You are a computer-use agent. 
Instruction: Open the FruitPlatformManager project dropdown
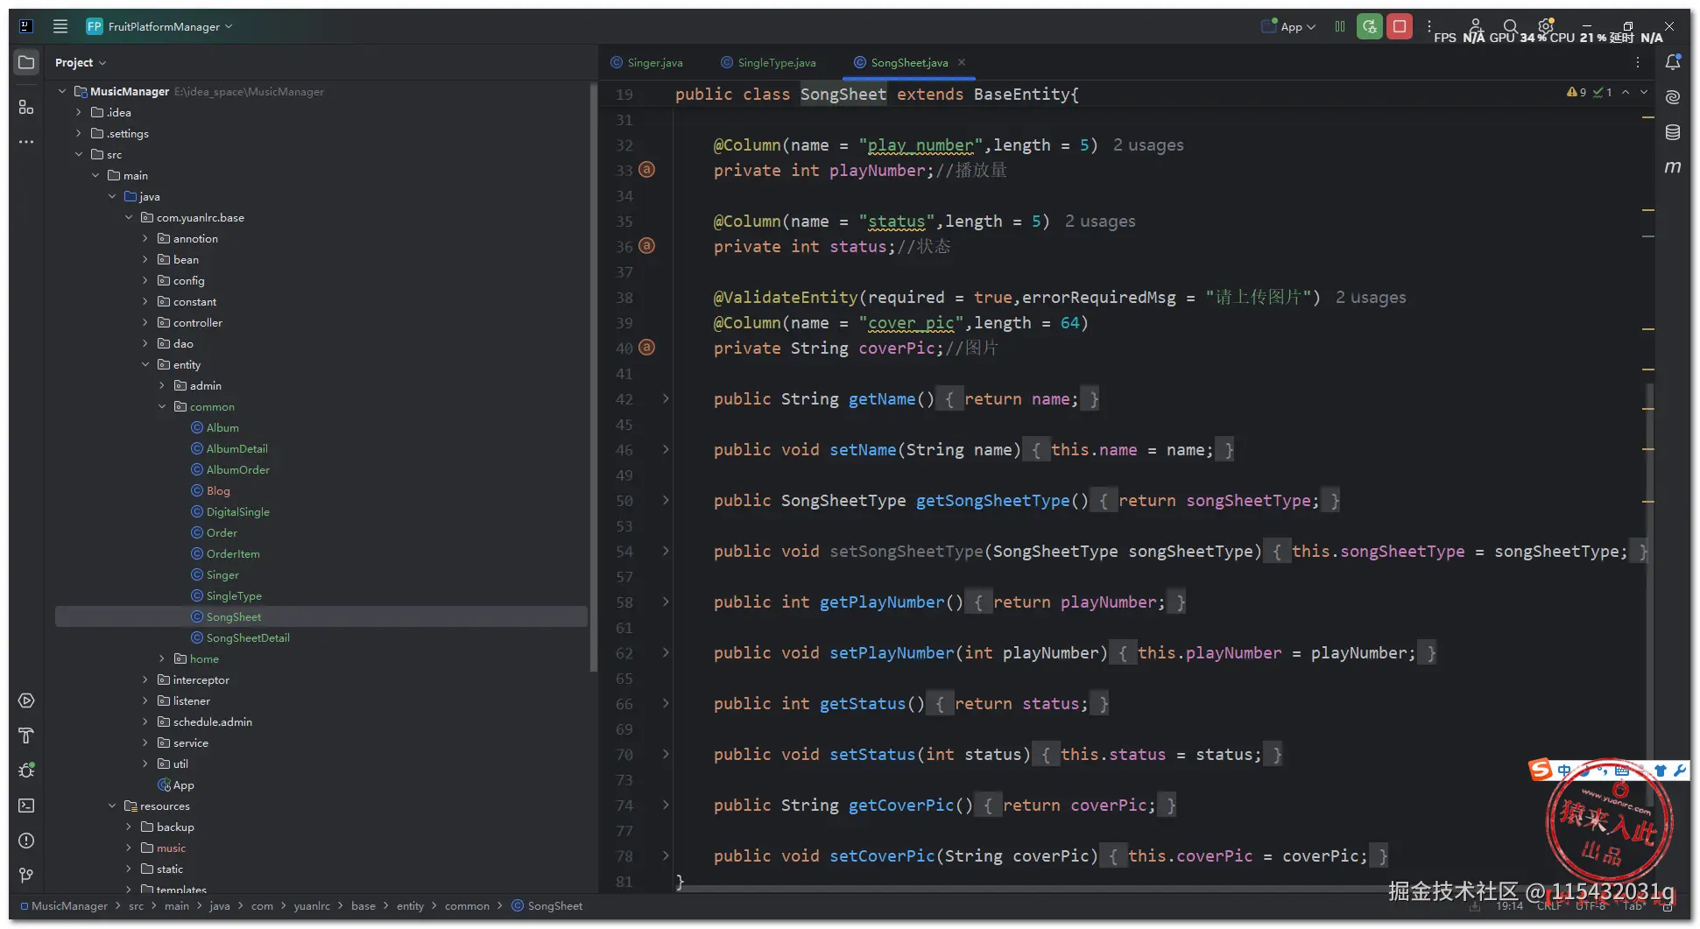160,26
